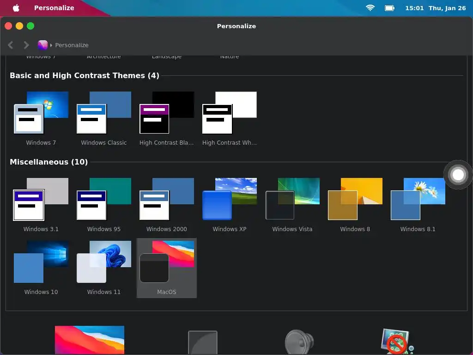Select the Windows 7 basic theme
473x355 pixels.
(41, 119)
